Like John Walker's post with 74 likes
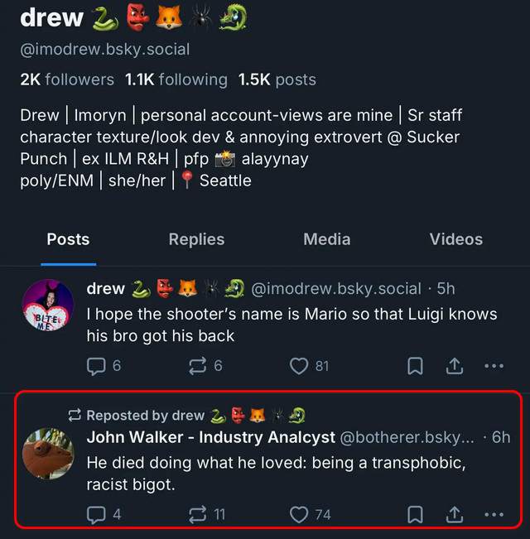This screenshot has height=539, width=530. point(299,514)
